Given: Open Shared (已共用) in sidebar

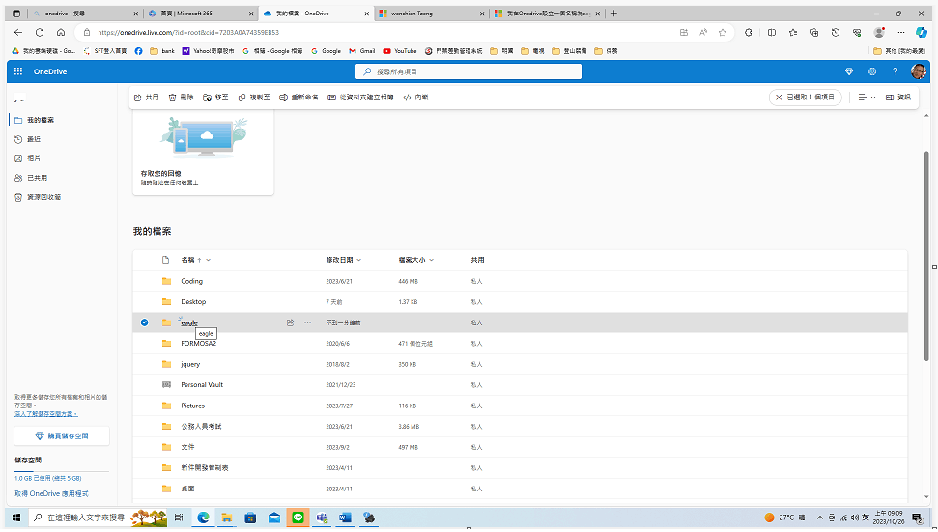Looking at the screenshot, I should [x=37, y=178].
